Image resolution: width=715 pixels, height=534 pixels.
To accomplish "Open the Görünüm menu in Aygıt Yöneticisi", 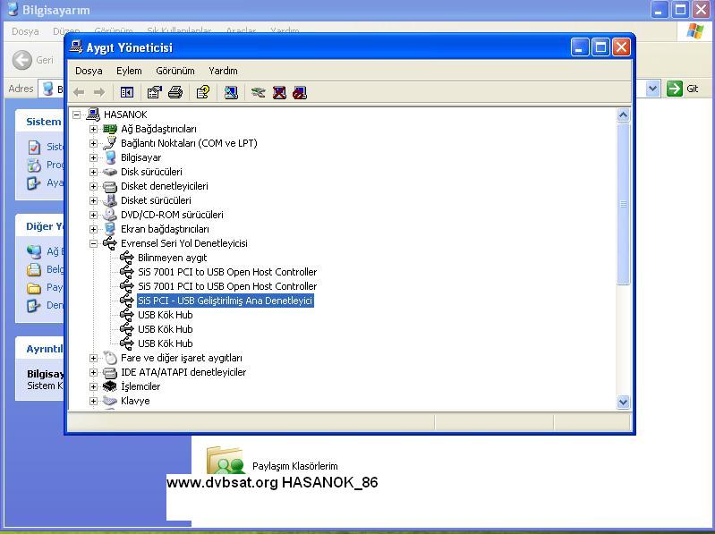I will coord(175,71).
